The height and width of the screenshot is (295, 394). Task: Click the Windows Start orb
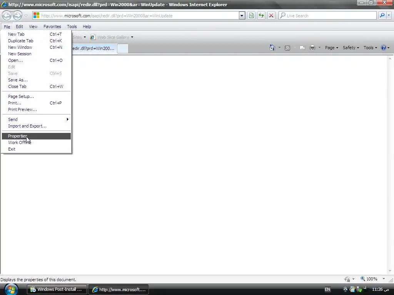11,290
